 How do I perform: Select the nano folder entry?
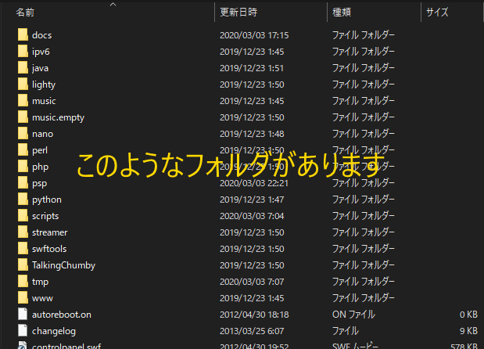pos(42,134)
